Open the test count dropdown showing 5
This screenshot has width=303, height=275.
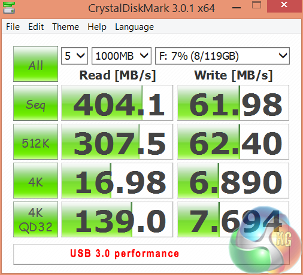(74, 56)
